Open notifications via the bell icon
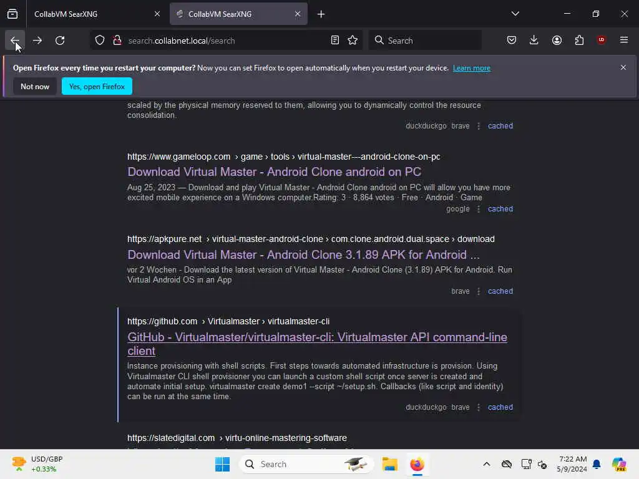Screen dimensions: 639x479 597,464
